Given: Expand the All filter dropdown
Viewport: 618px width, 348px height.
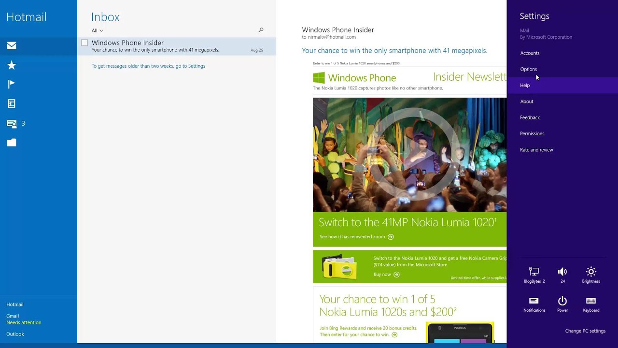Looking at the screenshot, I should pos(97,30).
